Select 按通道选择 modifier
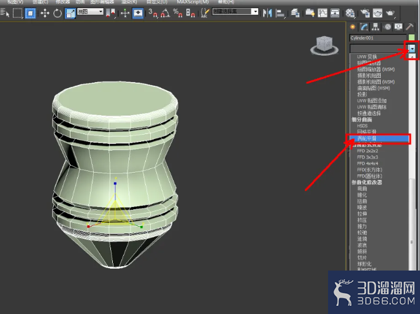The width and height of the screenshot is (420, 314). tap(369, 113)
